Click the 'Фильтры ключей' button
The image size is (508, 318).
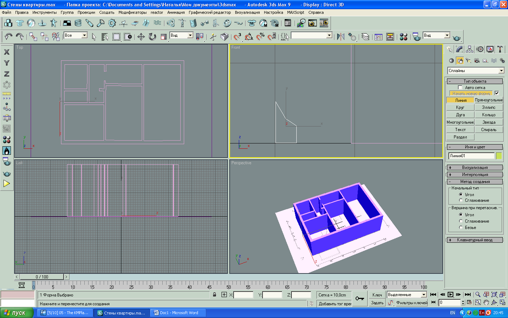[412, 303]
